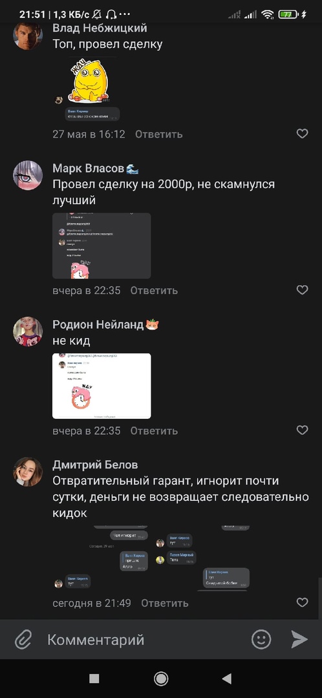This screenshot has width=322, height=698.
Task: Open Марк Власов's attached dark screenshot
Action: pyautogui.click(x=102, y=246)
